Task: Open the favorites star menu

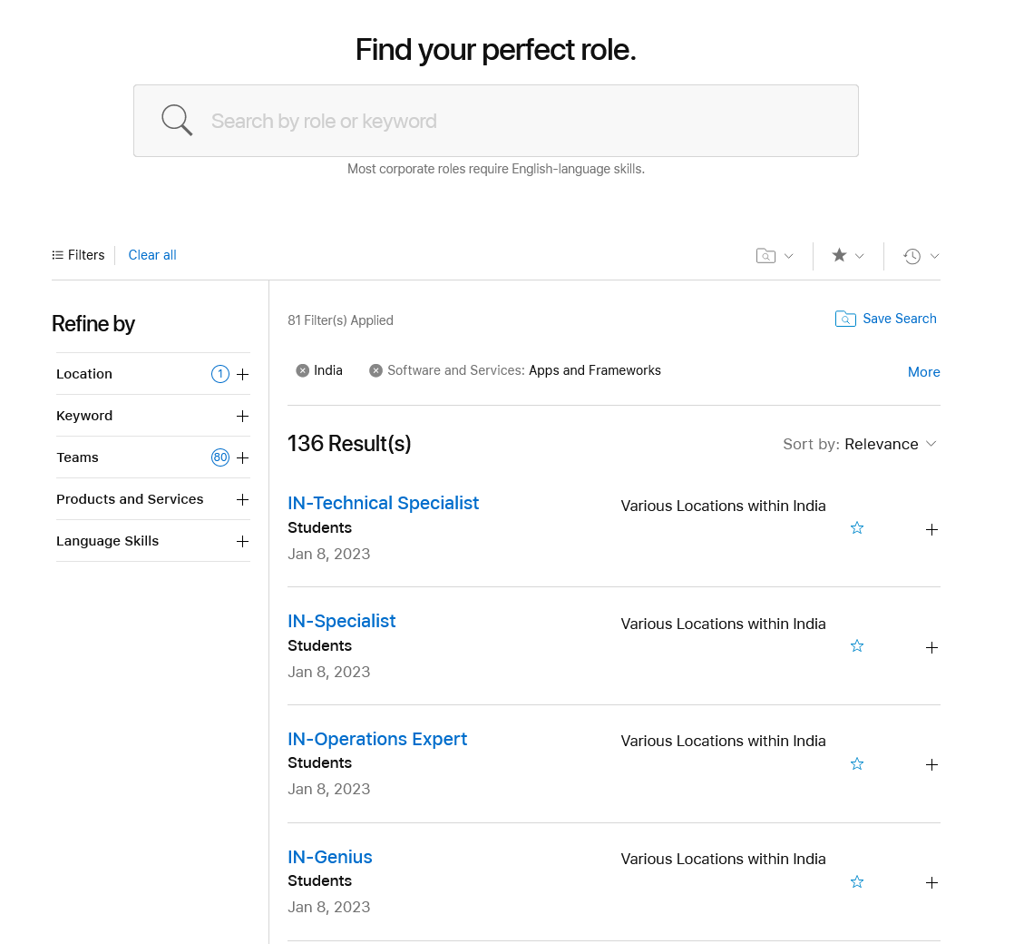Action: coord(840,256)
